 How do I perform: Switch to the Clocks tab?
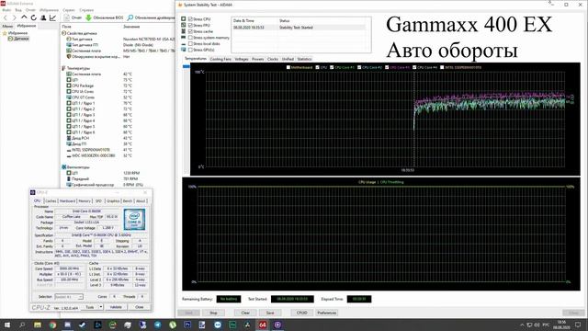click(273, 59)
